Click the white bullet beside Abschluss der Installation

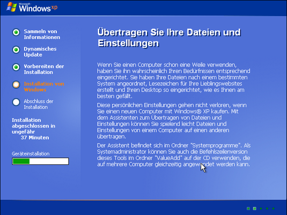tap(16, 102)
